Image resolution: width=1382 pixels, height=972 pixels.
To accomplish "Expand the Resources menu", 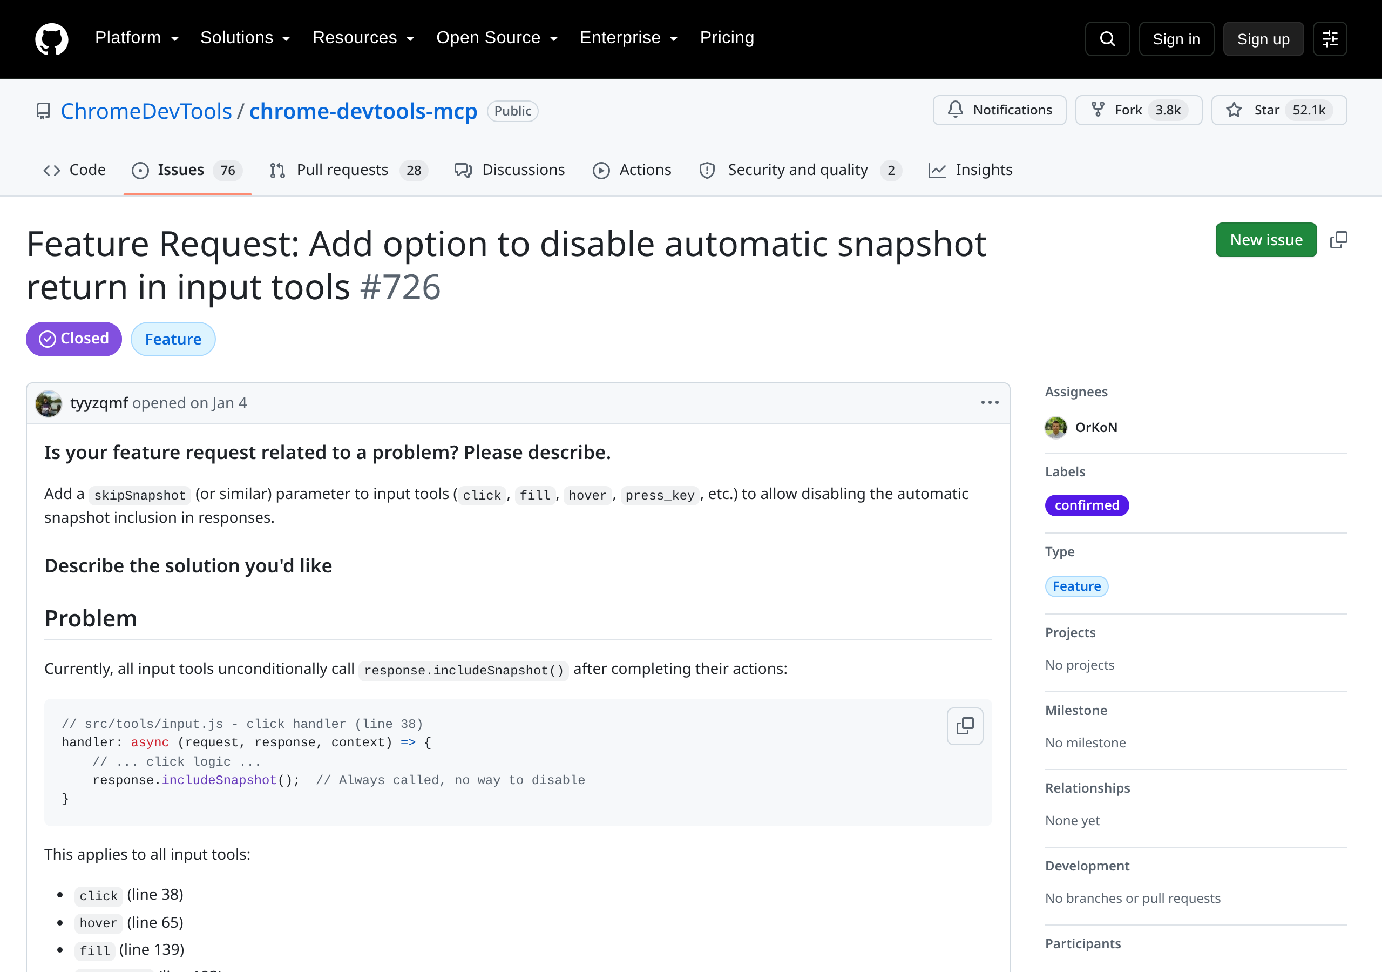I will click(x=363, y=37).
